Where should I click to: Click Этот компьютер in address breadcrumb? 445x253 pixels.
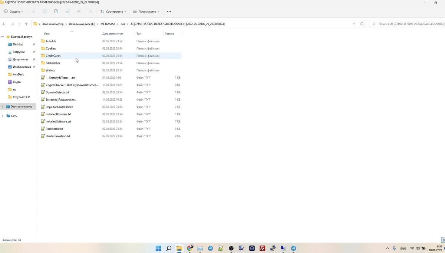(53, 24)
